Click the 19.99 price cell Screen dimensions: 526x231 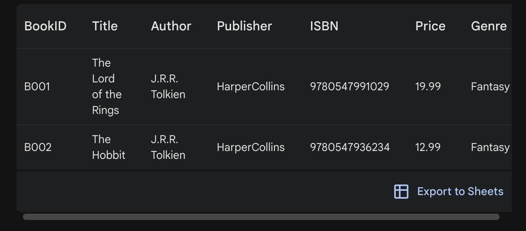tap(428, 87)
